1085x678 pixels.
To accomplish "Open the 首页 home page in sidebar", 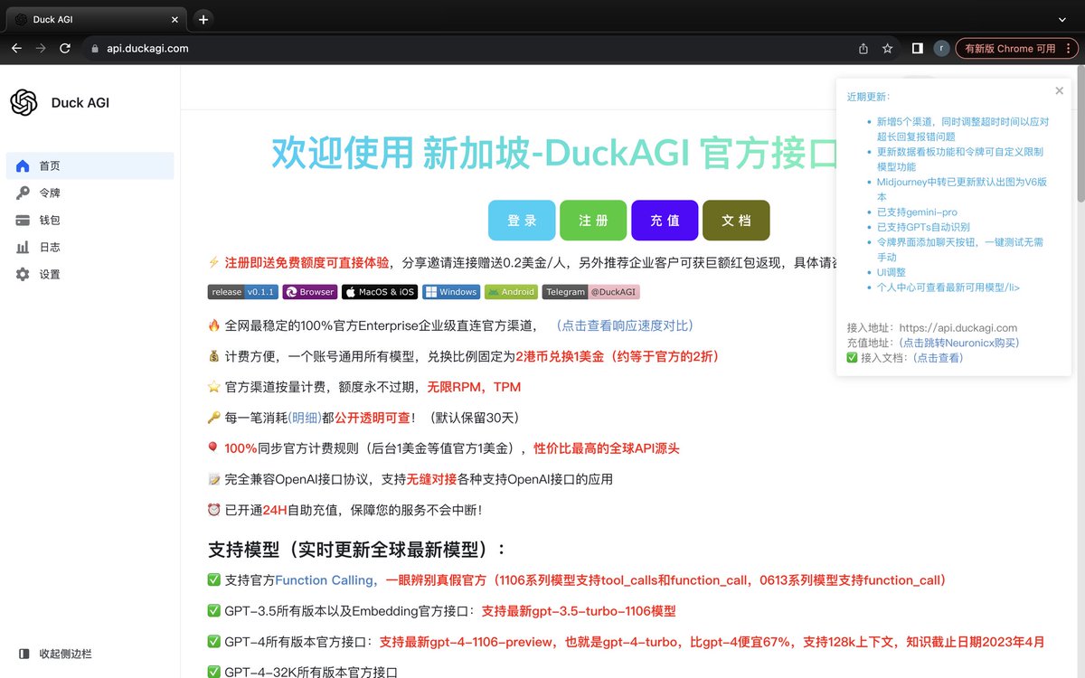I will tap(90, 165).
